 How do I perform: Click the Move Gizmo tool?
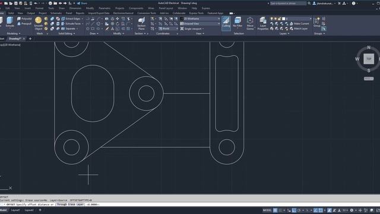pos(250,24)
